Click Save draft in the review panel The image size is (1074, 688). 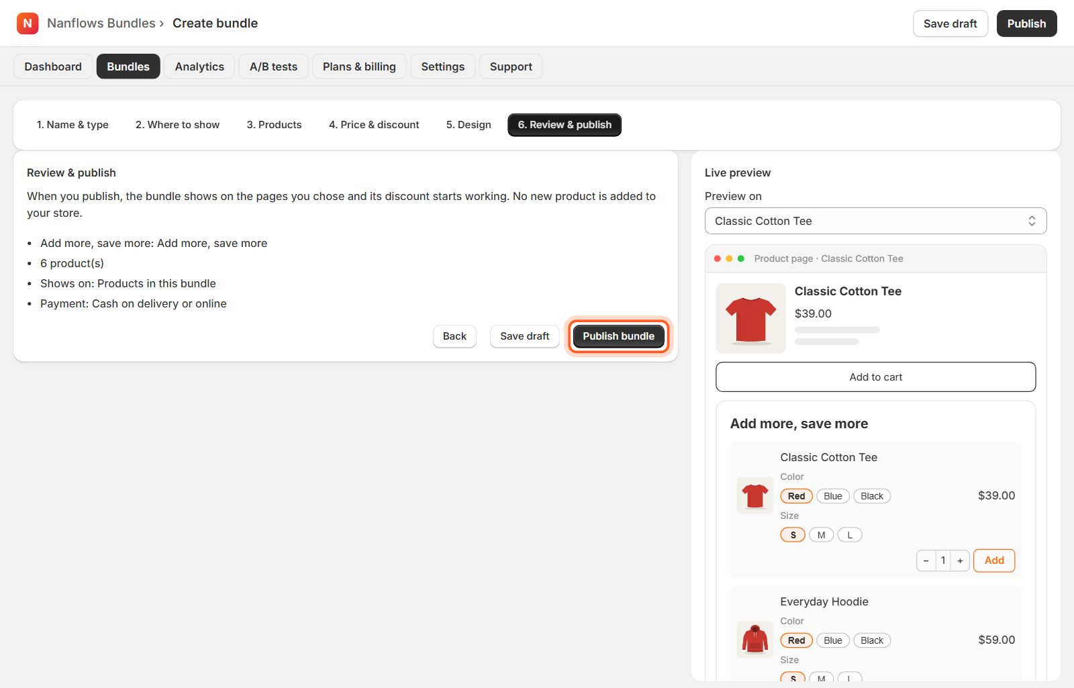pos(524,336)
